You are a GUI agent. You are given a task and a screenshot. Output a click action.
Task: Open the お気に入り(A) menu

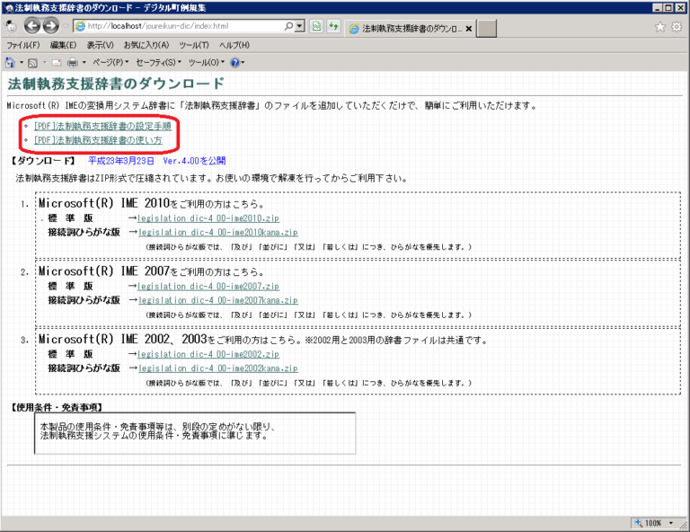point(146,45)
